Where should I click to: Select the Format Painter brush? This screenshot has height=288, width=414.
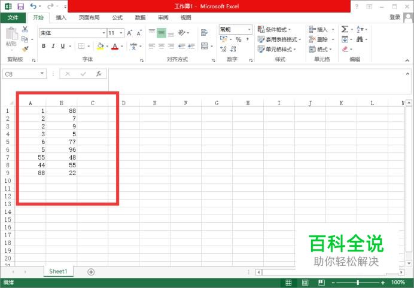coord(25,49)
